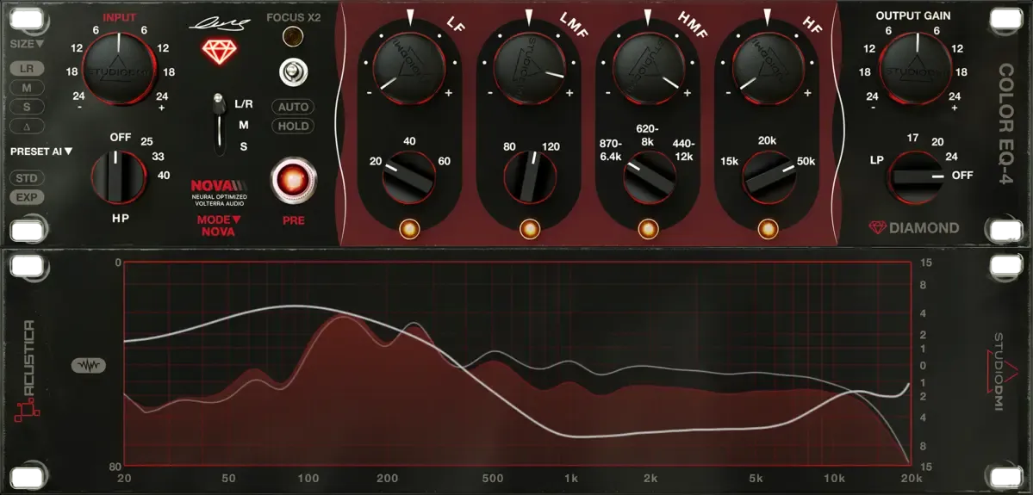
Task: Open the SIZE dropdown
Action: tap(27, 44)
